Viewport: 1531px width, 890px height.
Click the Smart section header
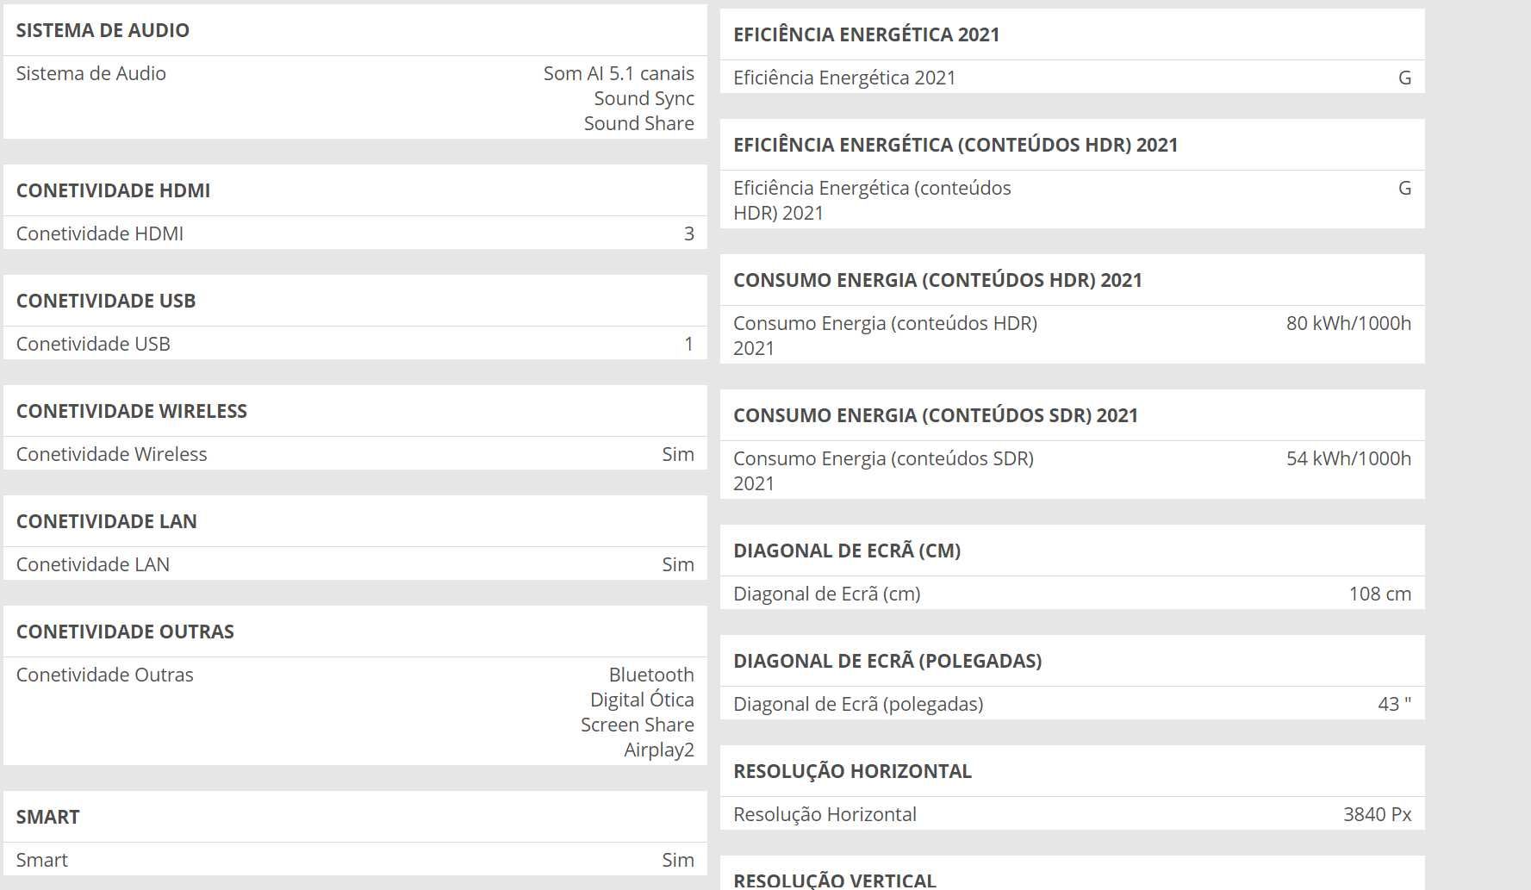coord(47,817)
